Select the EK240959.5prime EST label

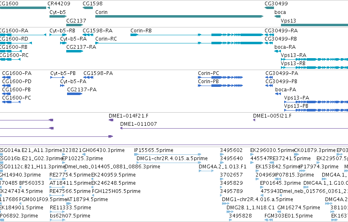[113, 175]
